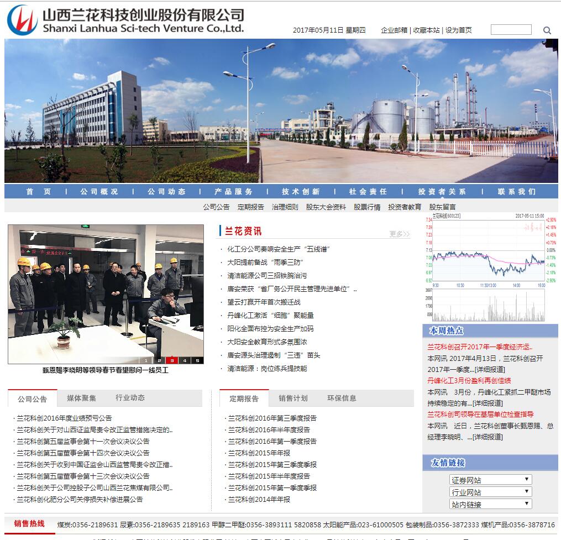Switch to 环保信息 tab

(342, 399)
